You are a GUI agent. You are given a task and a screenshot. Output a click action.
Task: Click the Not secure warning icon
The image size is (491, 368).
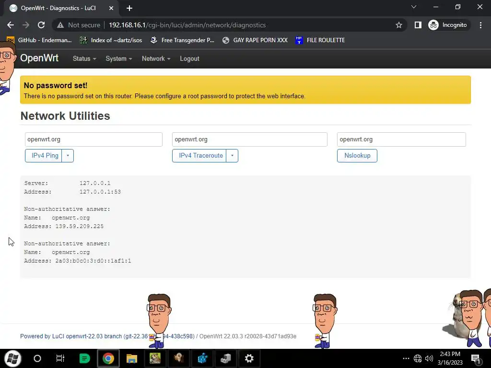(x=60, y=25)
